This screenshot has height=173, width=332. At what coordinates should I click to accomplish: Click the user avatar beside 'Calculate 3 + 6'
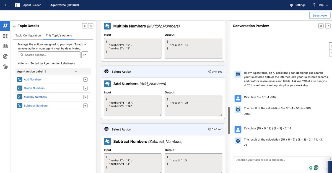point(238,98)
